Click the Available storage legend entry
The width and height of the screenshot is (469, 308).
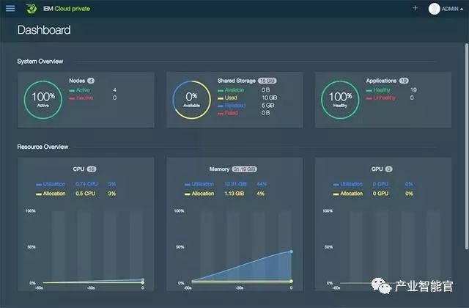tap(231, 89)
